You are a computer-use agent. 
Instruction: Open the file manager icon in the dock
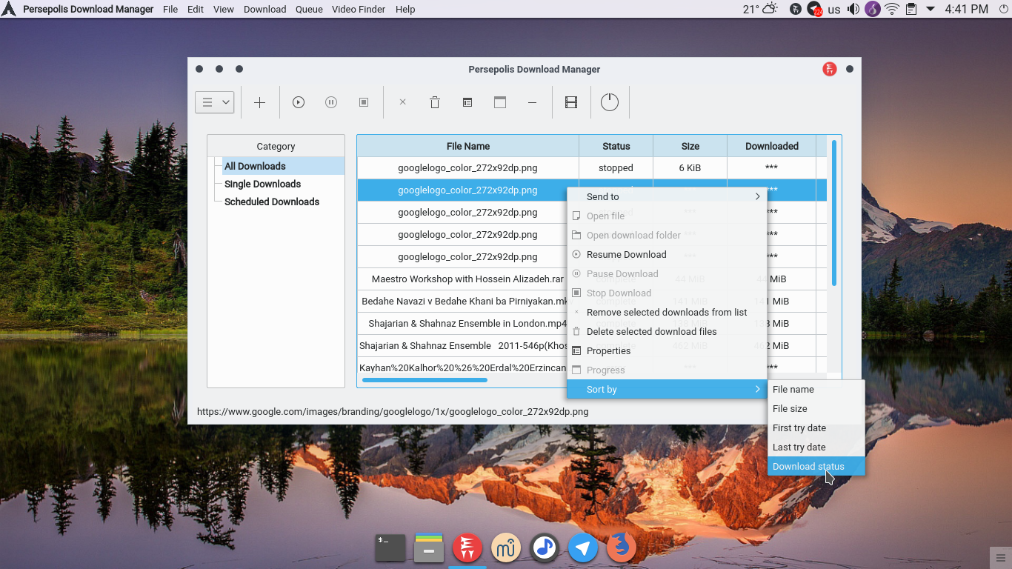[x=429, y=548]
